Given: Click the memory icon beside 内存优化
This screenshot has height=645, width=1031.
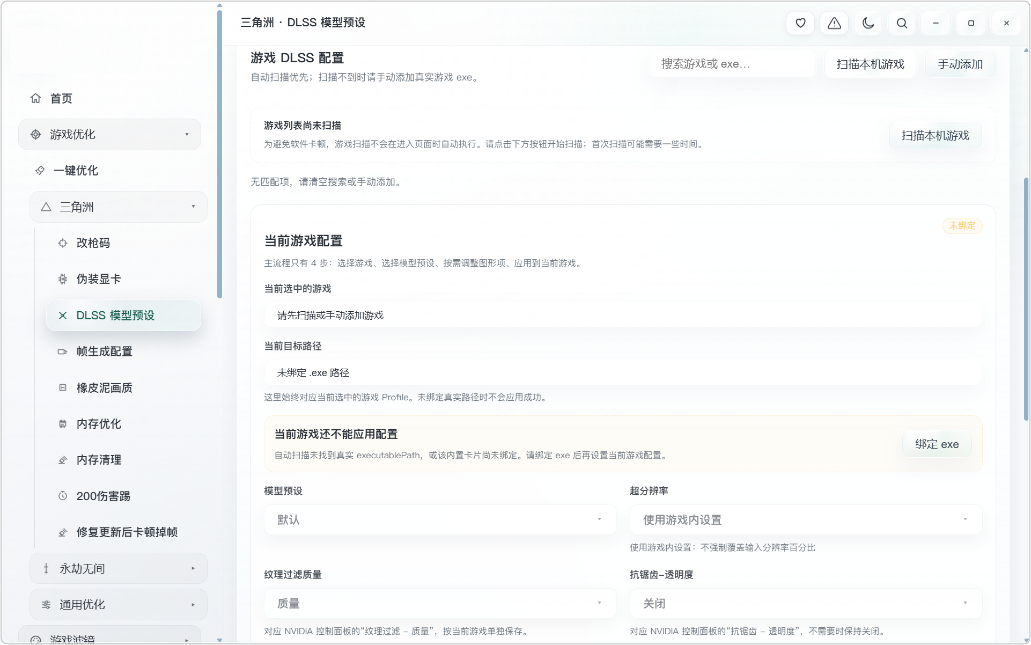Looking at the screenshot, I should [63, 424].
